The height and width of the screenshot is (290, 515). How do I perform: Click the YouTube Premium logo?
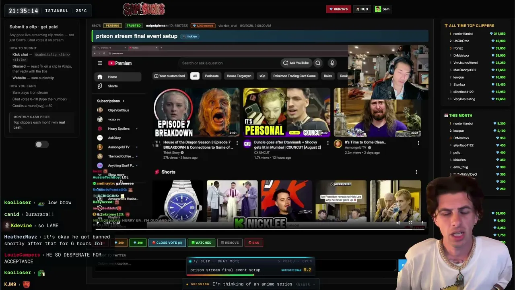pos(120,63)
